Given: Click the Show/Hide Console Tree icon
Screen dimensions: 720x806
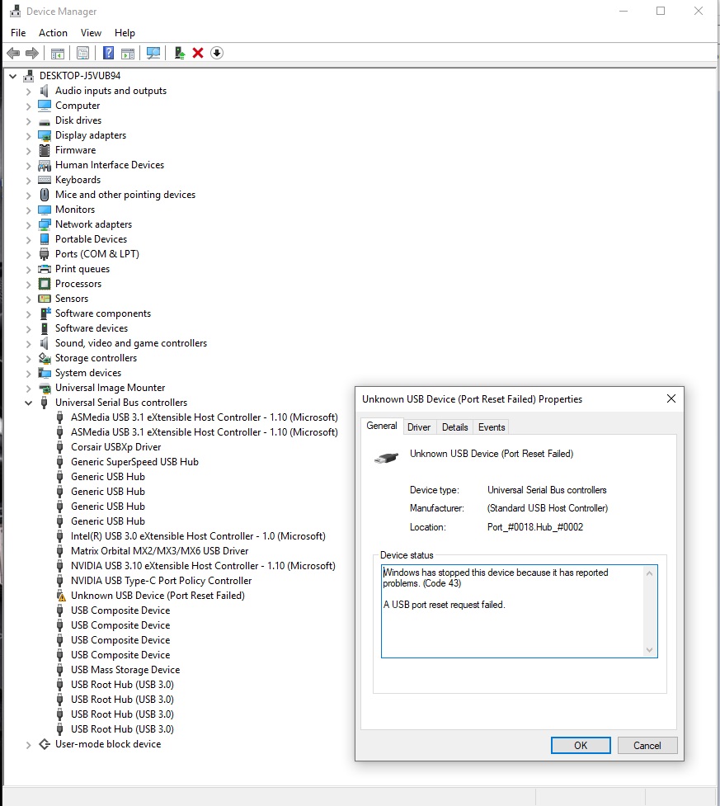Looking at the screenshot, I should pyautogui.click(x=57, y=53).
